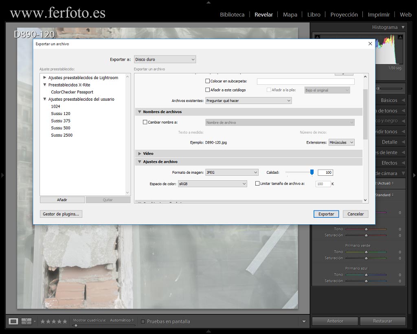Adjust Primario azul Saturación slider

click(x=366, y=281)
